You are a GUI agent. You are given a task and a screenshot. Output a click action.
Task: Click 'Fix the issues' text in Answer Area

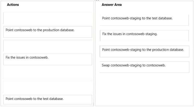(112, 34)
